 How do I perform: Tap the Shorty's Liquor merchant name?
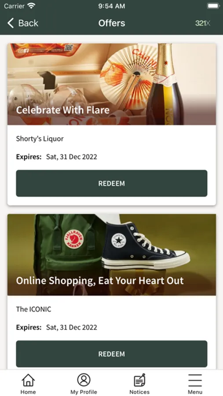[40, 139]
